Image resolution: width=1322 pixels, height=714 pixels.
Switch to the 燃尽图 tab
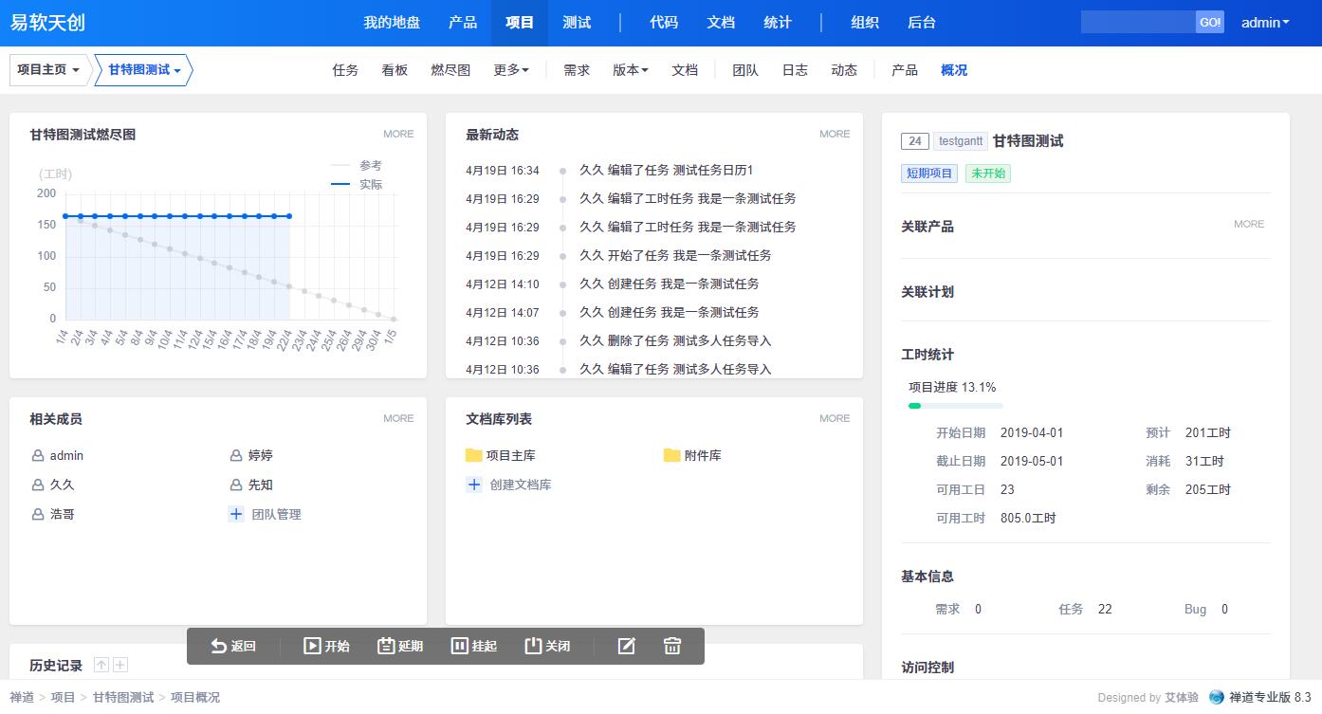coord(450,70)
